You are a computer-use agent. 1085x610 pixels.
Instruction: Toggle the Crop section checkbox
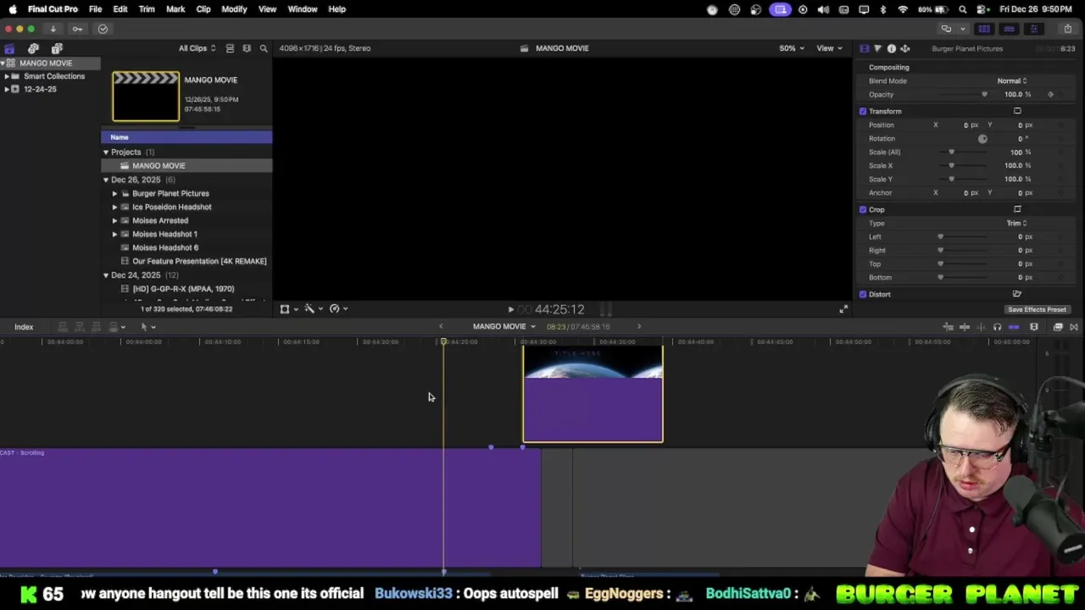coord(863,209)
